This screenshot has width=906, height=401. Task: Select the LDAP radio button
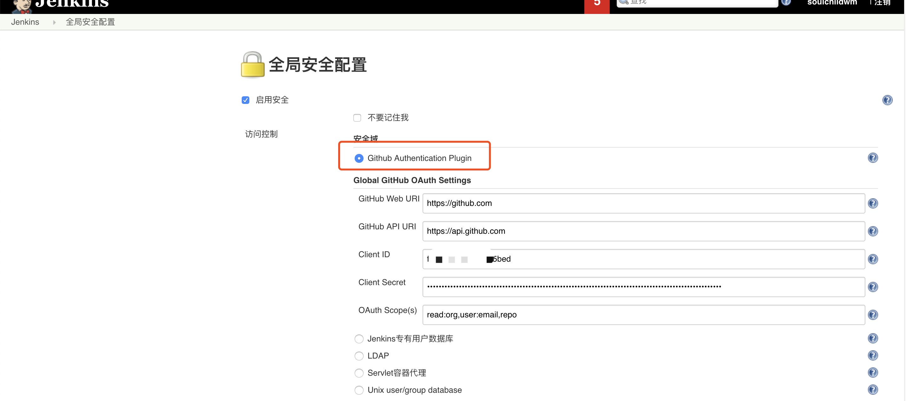click(x=359, y=356)
